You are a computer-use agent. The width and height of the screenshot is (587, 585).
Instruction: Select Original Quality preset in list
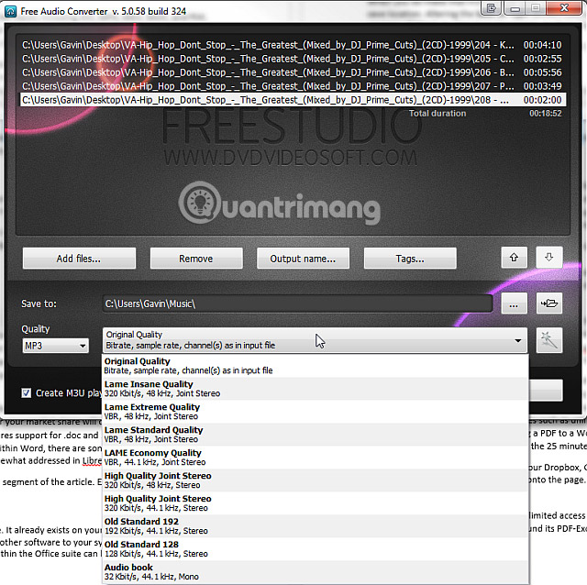[x=316, y=366]
